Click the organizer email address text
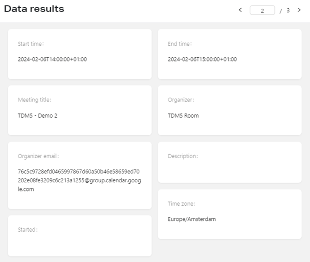Image resolution: width=310 pixels, height=262 pixels. click(x=79, y=180)
